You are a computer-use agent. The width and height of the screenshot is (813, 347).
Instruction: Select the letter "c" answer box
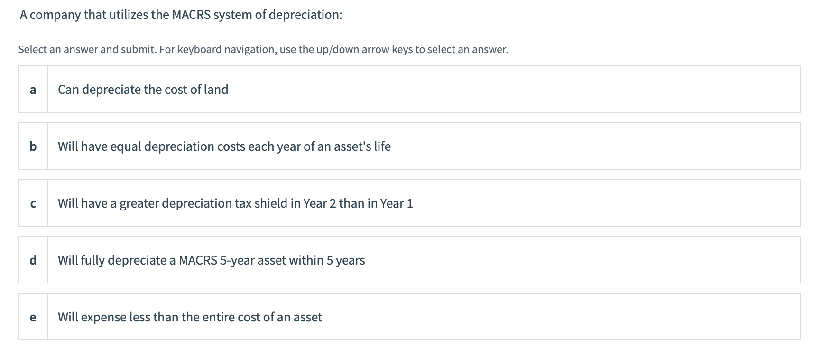[33, 203]
